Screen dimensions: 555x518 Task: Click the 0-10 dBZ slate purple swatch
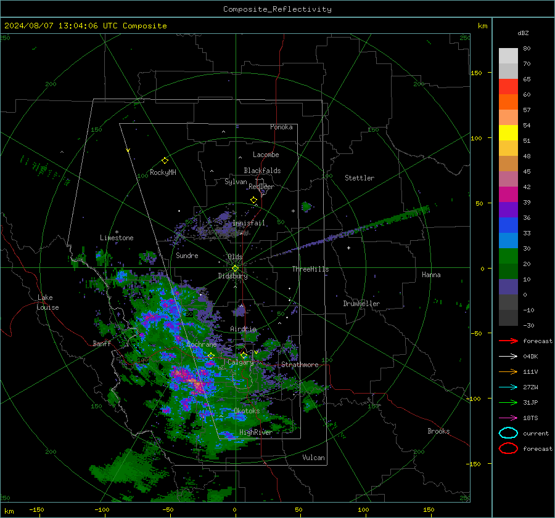pyautogui.click(x=508, y=287)
